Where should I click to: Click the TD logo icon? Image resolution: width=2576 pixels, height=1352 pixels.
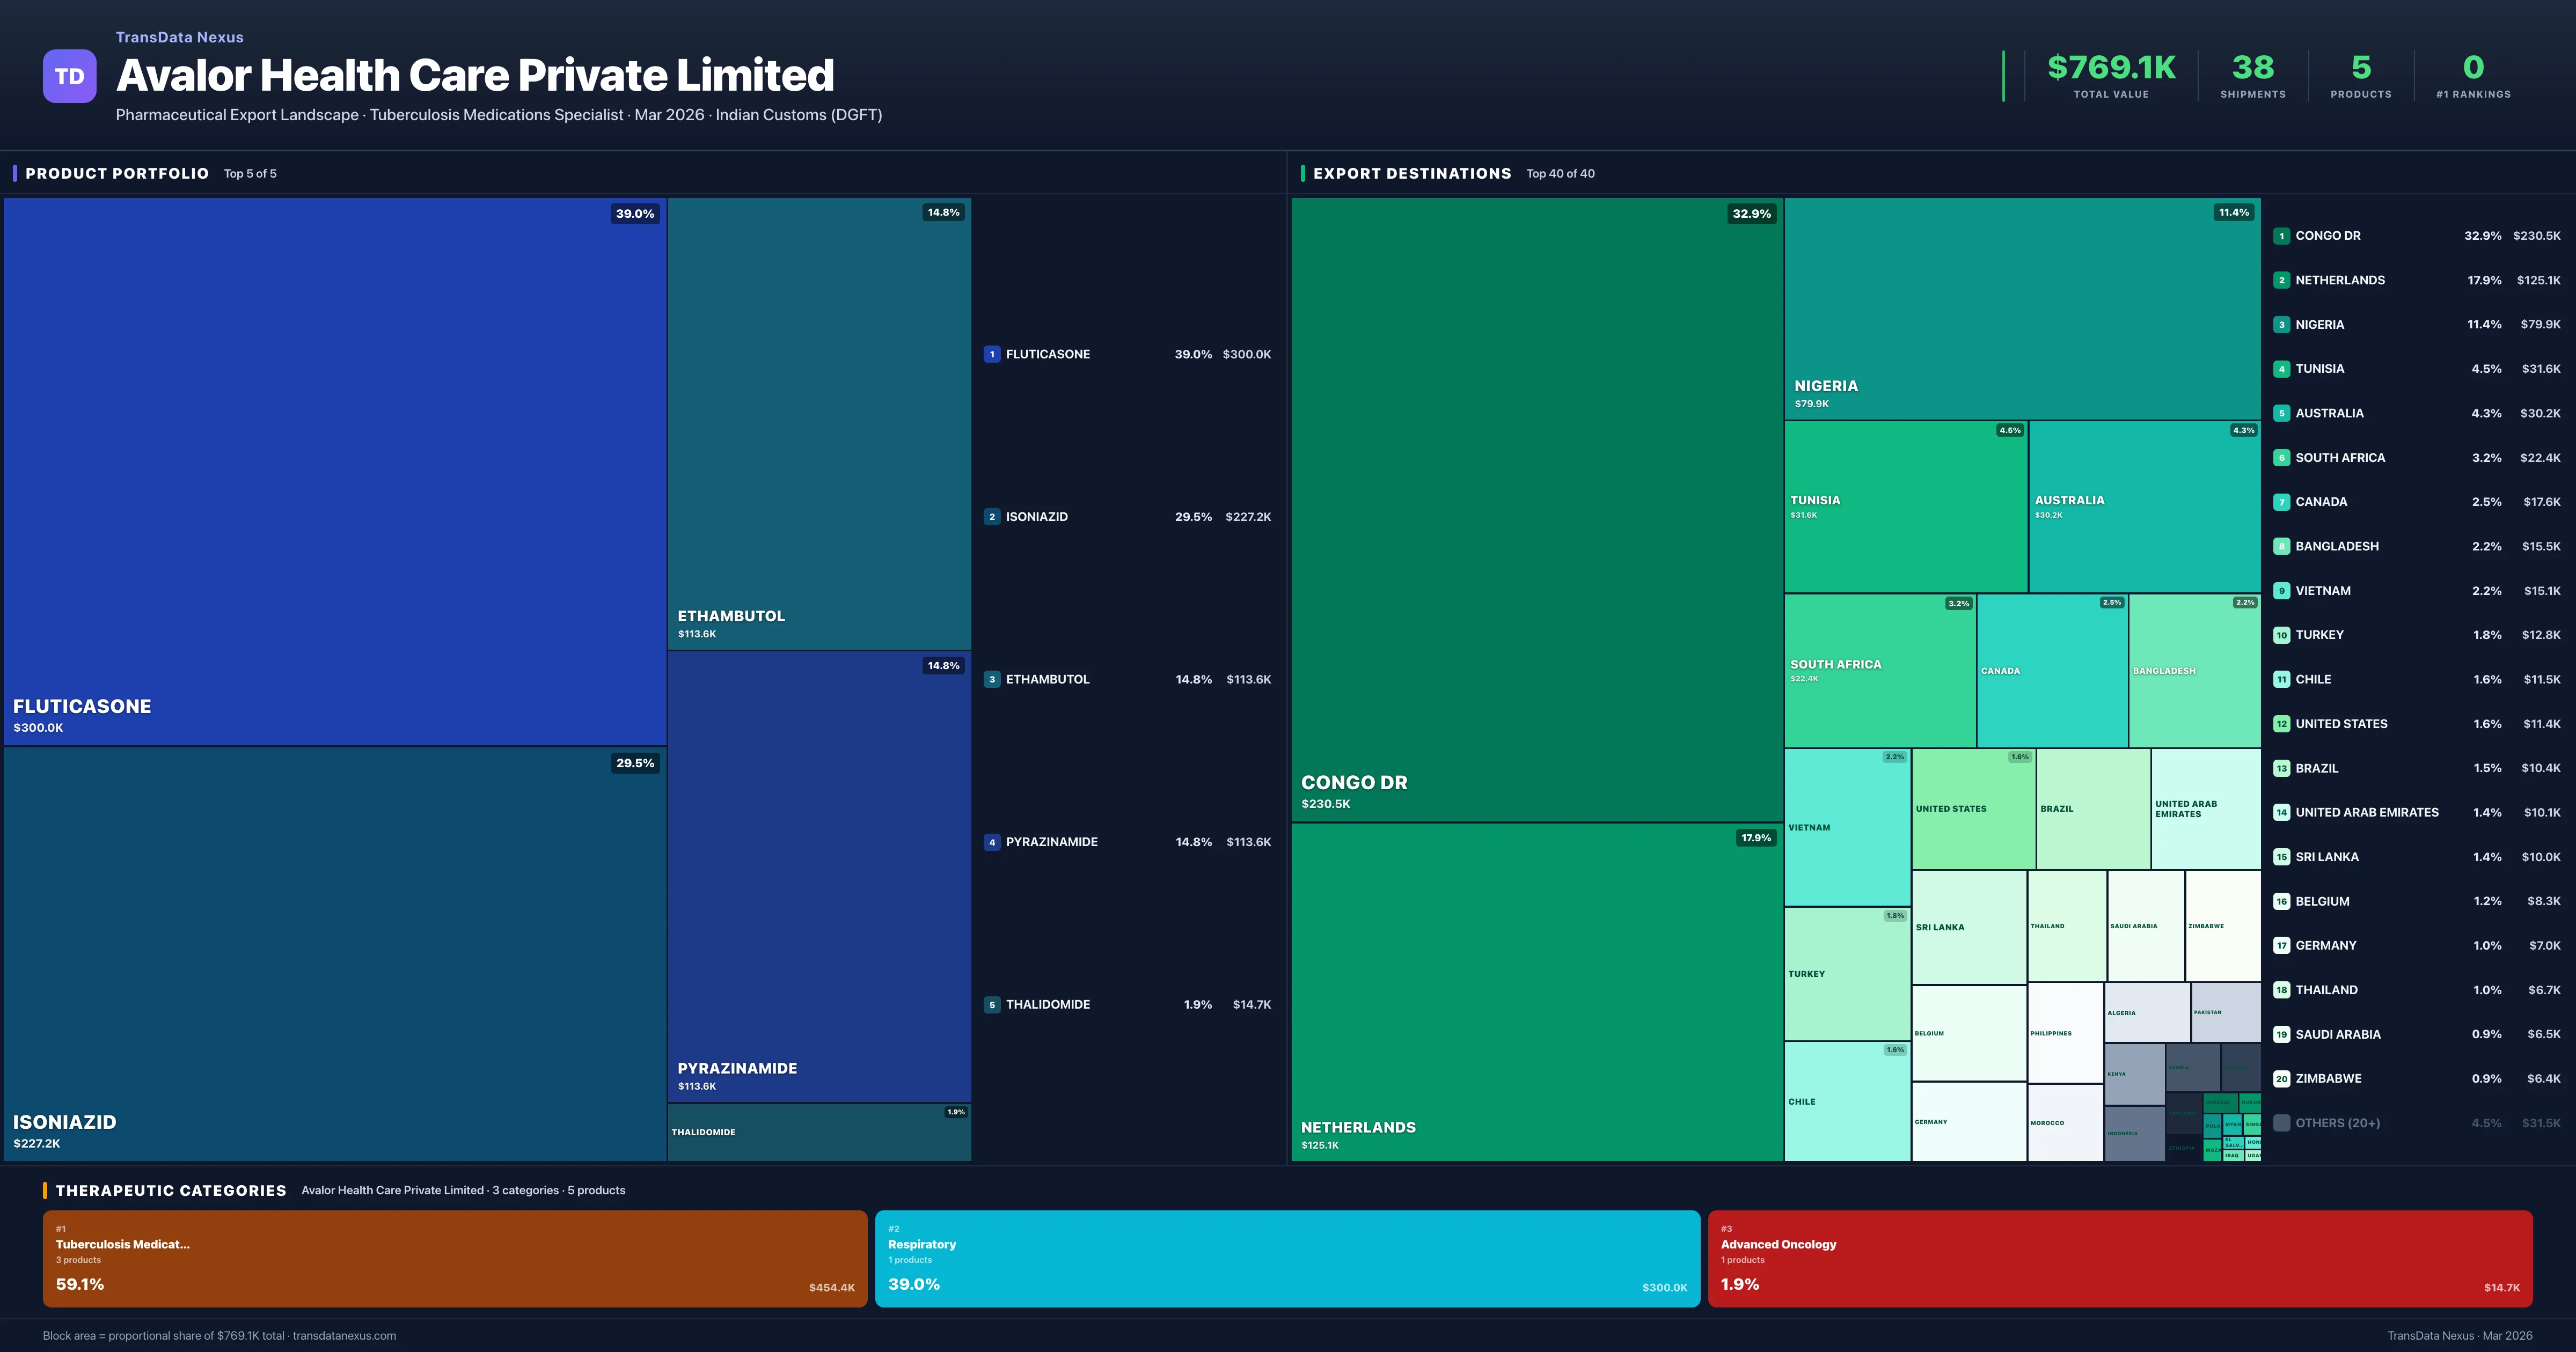pos(69,76)
